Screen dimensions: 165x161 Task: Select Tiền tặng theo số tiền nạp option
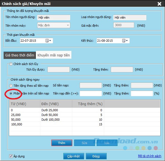pos(11,86)
